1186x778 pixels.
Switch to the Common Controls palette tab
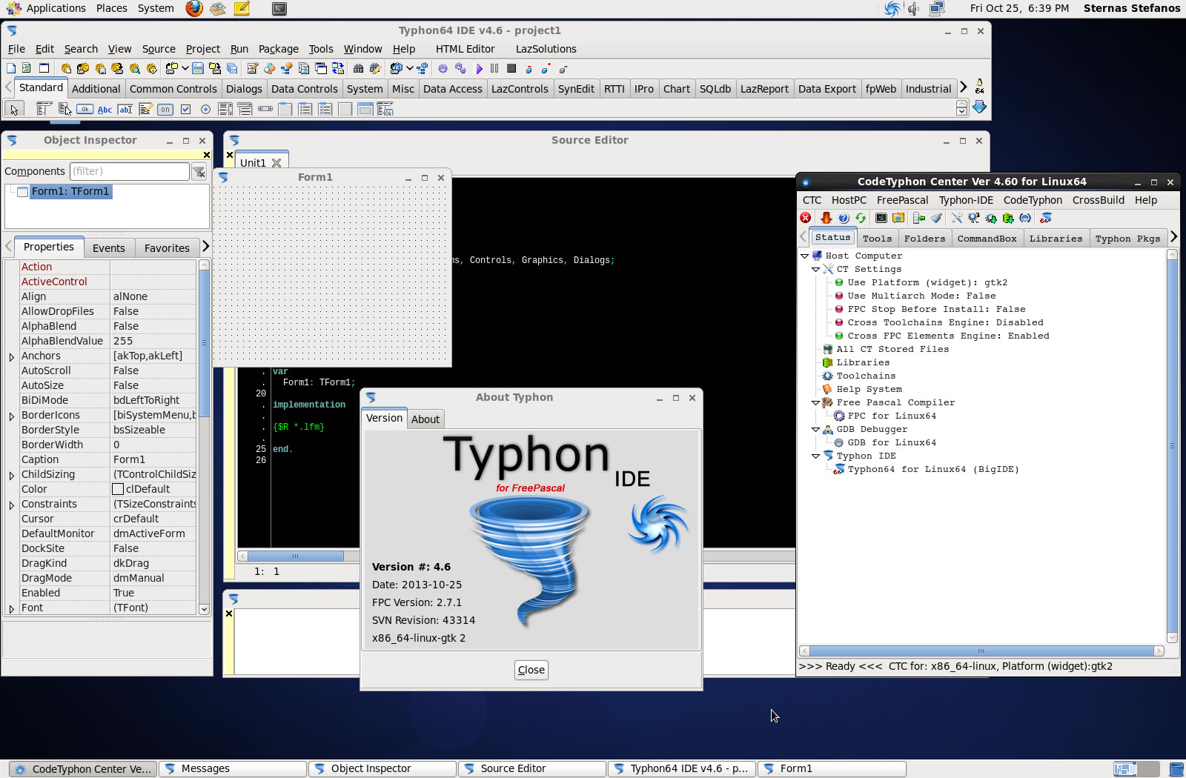tap(173, 89)
